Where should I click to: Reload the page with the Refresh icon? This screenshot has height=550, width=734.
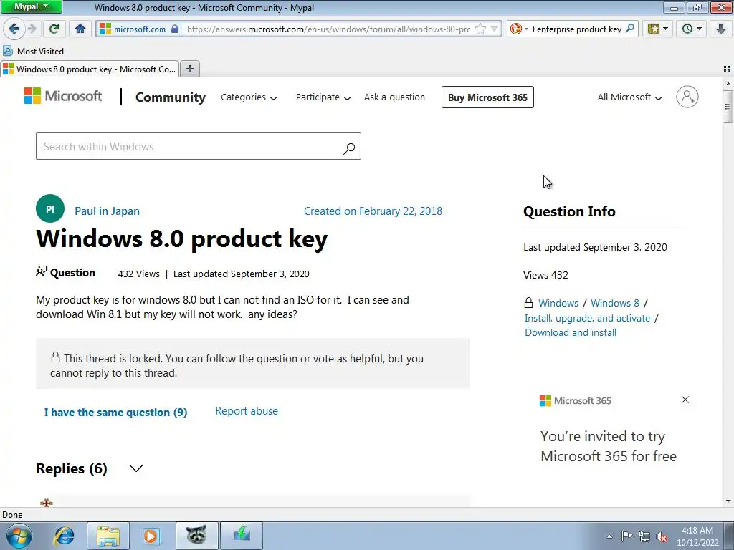click(54, 29)
